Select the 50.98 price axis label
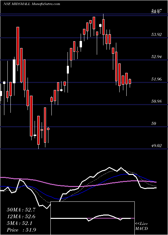168x235 pixels. tap(157, 101)
